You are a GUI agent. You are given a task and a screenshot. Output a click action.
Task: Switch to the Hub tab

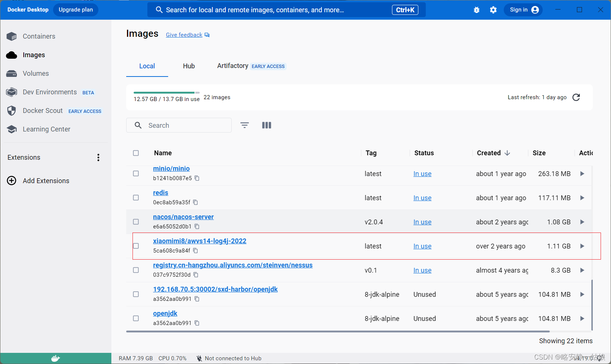[189, 66]
